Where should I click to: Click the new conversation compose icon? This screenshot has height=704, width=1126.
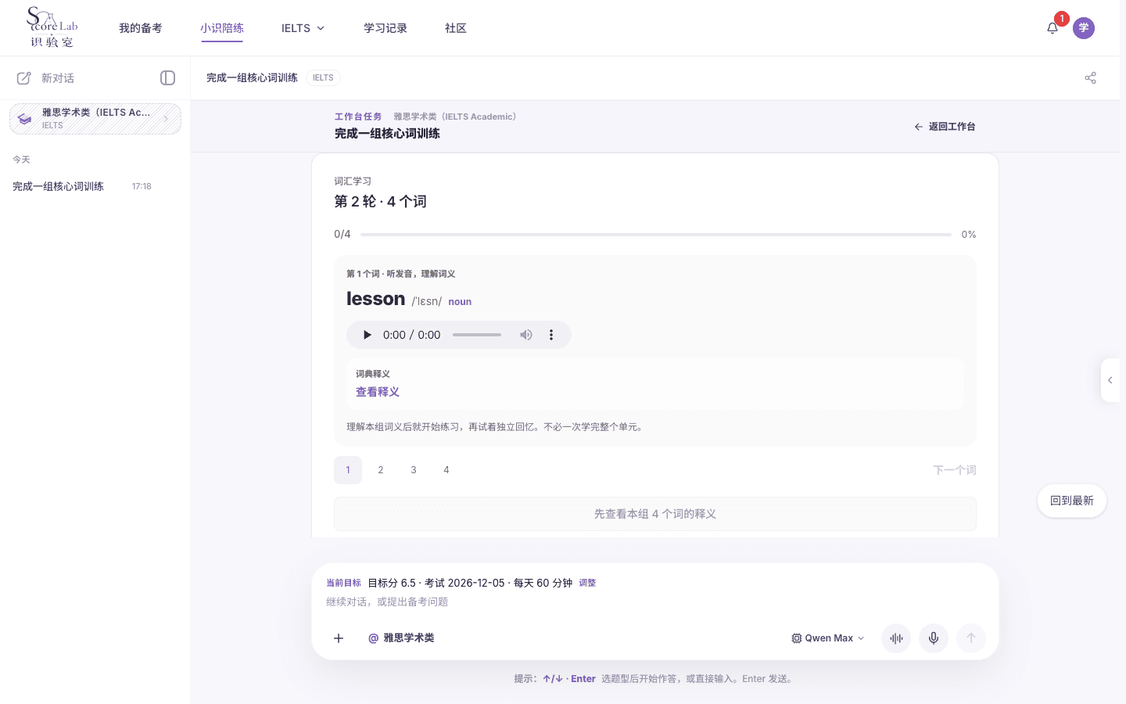(24, 78)
